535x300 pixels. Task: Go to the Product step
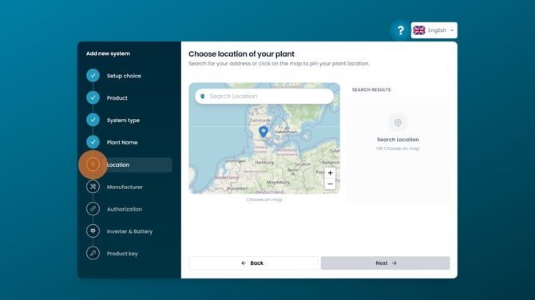tap(117, 98)
